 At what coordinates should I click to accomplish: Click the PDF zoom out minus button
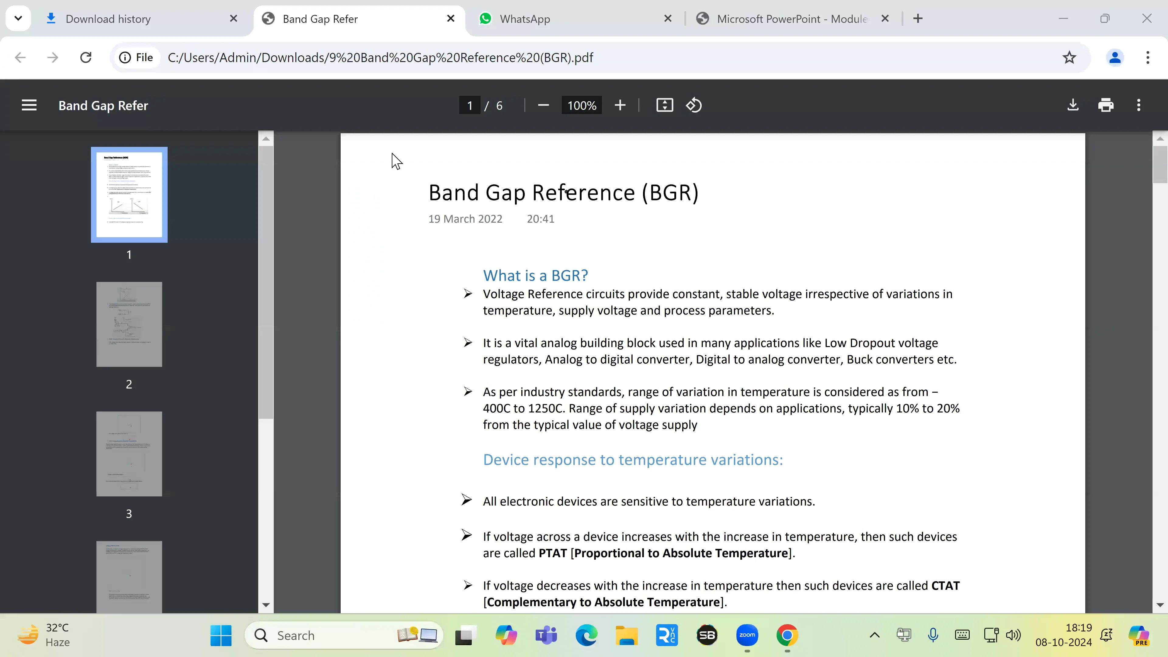tap(543, 105)
